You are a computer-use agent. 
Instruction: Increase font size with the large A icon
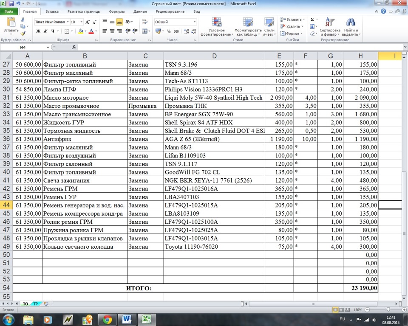click(88, 22)
